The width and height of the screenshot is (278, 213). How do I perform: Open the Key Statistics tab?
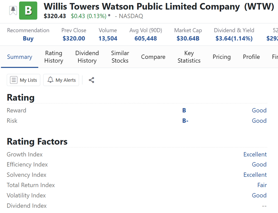point(189,57)
